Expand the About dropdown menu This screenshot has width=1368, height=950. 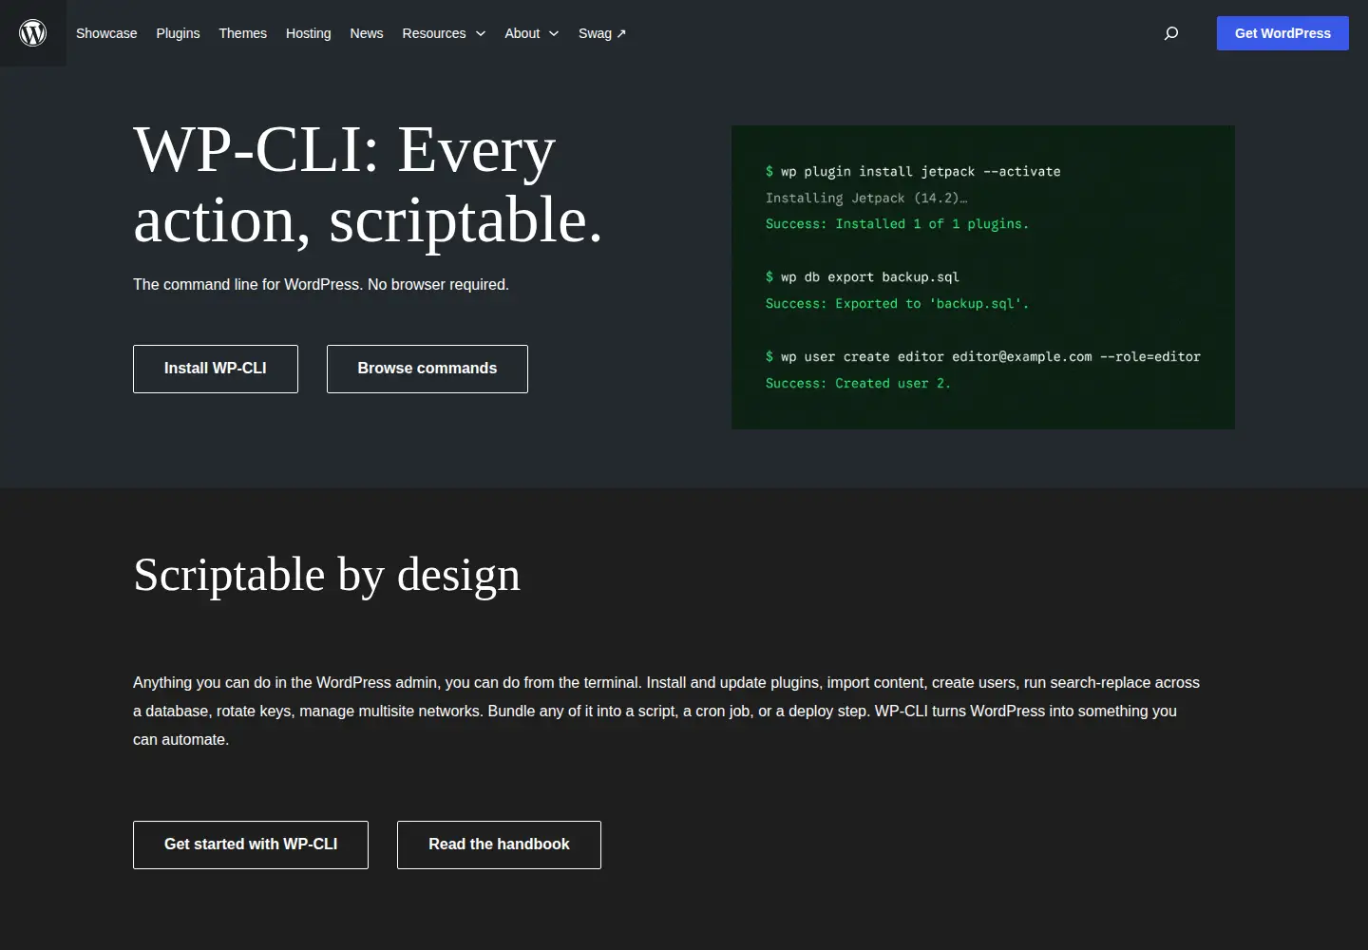[x=531, y=33]
